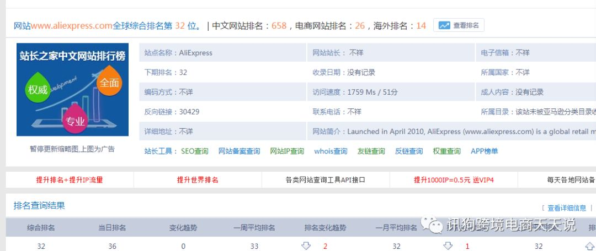Click the 详细地址：不详 cell
Screen dimensions: 596x251
(x=223, y=132)
